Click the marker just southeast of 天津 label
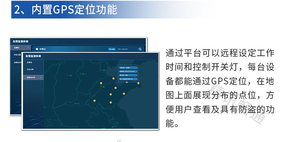Viewport: 282px width, 142px height. coord(114,78)
